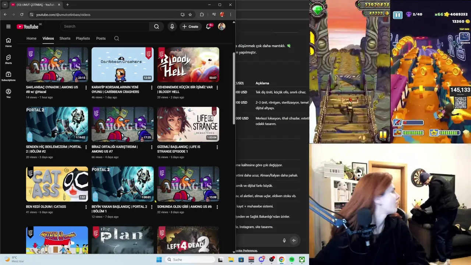The height and width of the screenshot is (265, 471).
Task: Open options for BİRAZ ORTALIĞI KARIŞTIRDIM video
Action: 151,147
